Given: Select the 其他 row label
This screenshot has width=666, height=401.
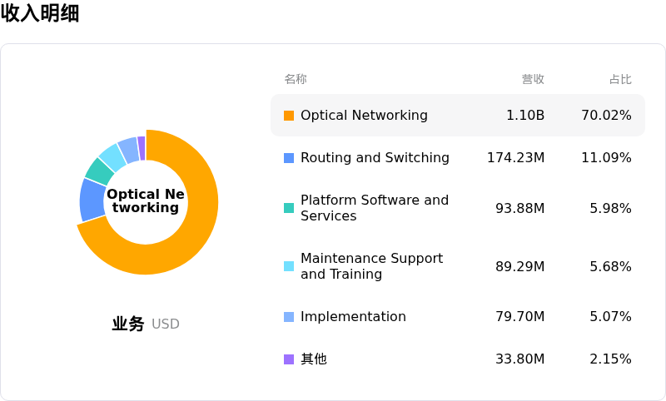Looking at the screenshot, I should pyautogui.click(x=314, y=359).
